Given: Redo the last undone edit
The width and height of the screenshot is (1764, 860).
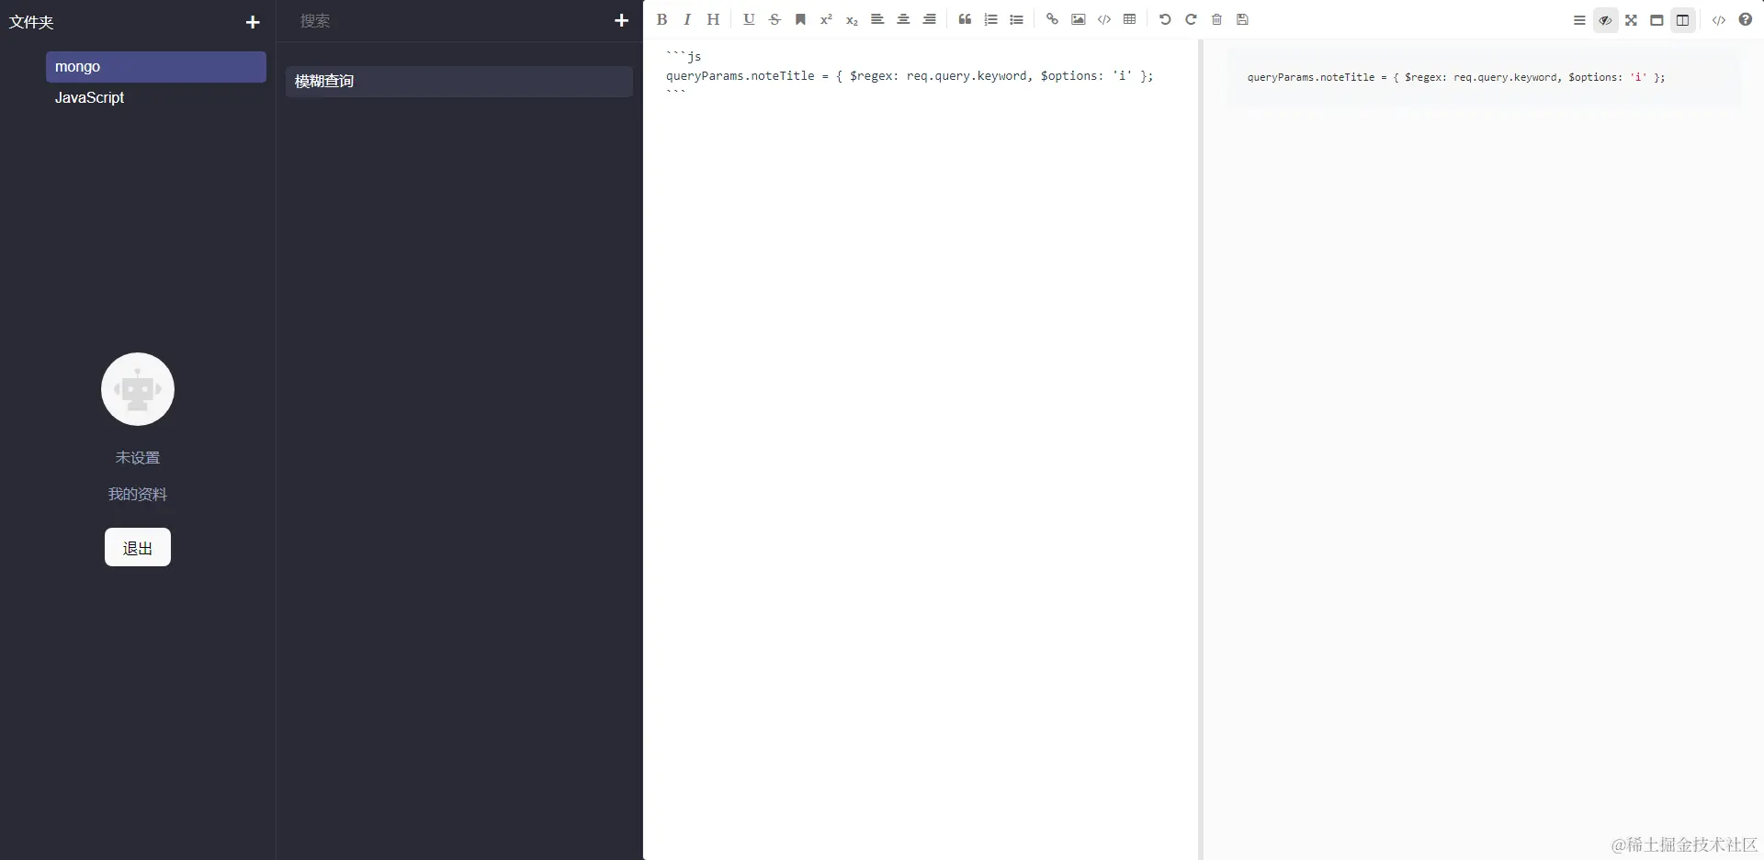Looking at the screenshot, I should click(1191, 19).
